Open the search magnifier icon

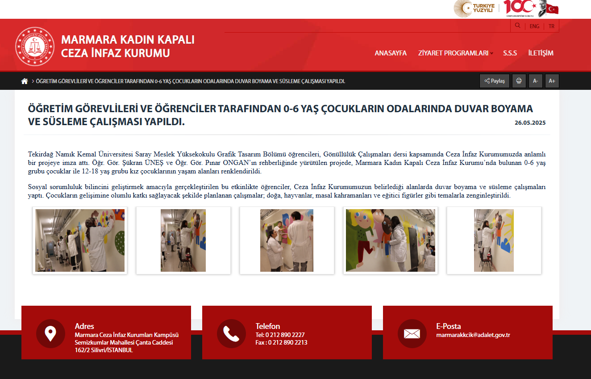tap(517, 25)
